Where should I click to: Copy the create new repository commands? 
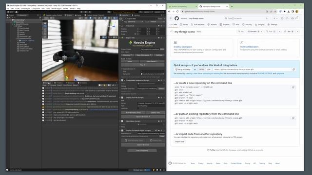(293, 87)
